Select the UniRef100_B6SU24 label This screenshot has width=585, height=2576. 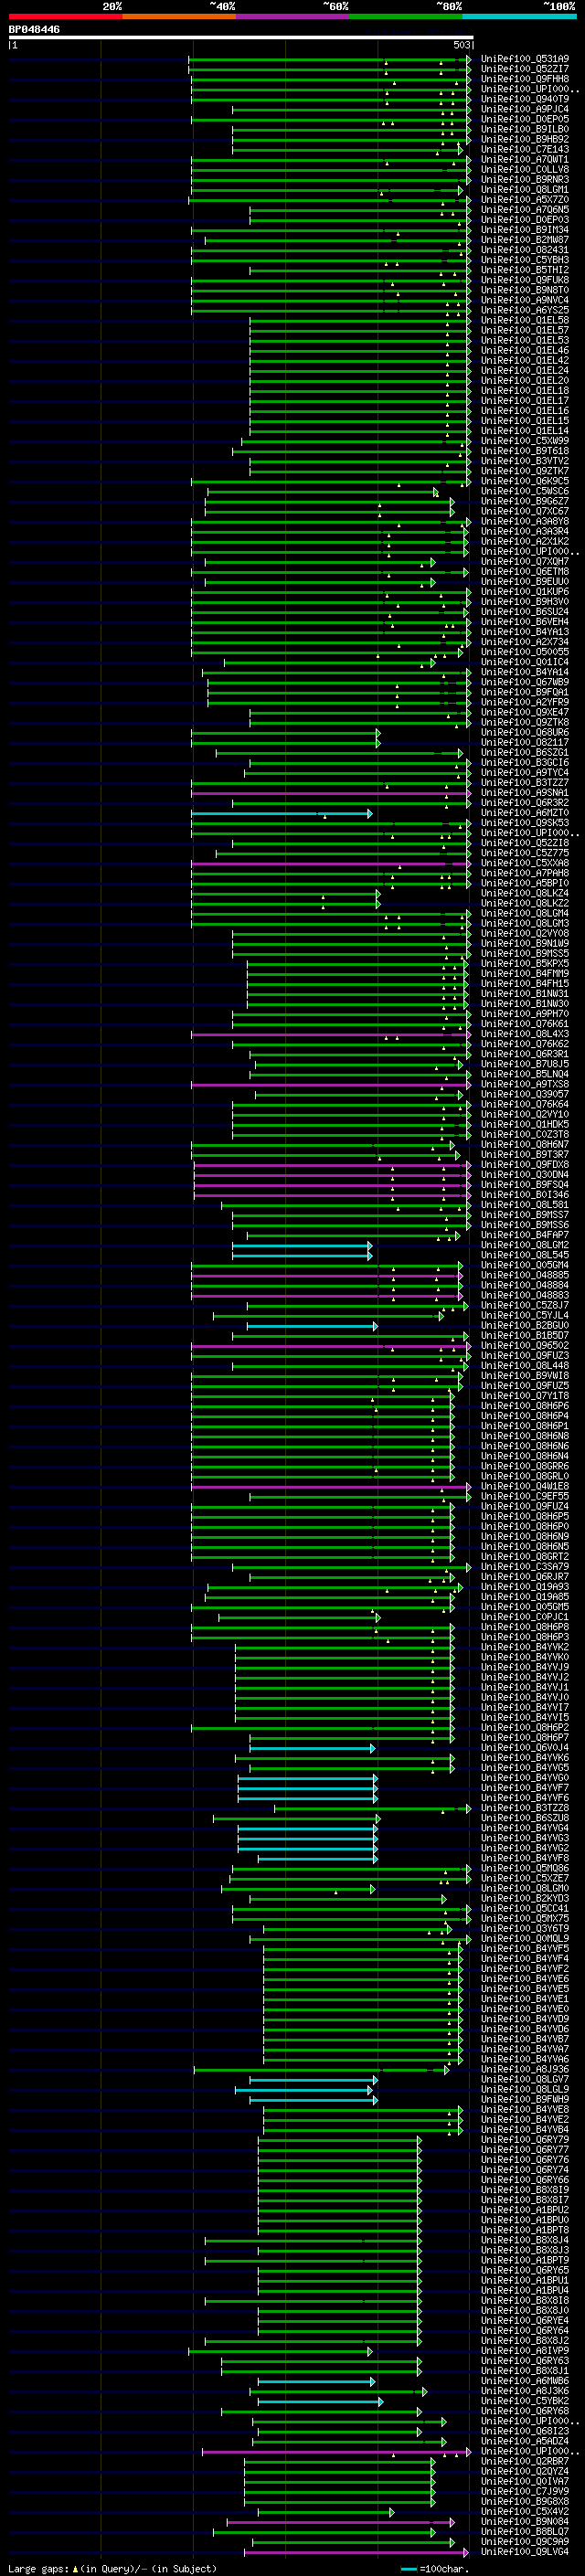(525, 612)
